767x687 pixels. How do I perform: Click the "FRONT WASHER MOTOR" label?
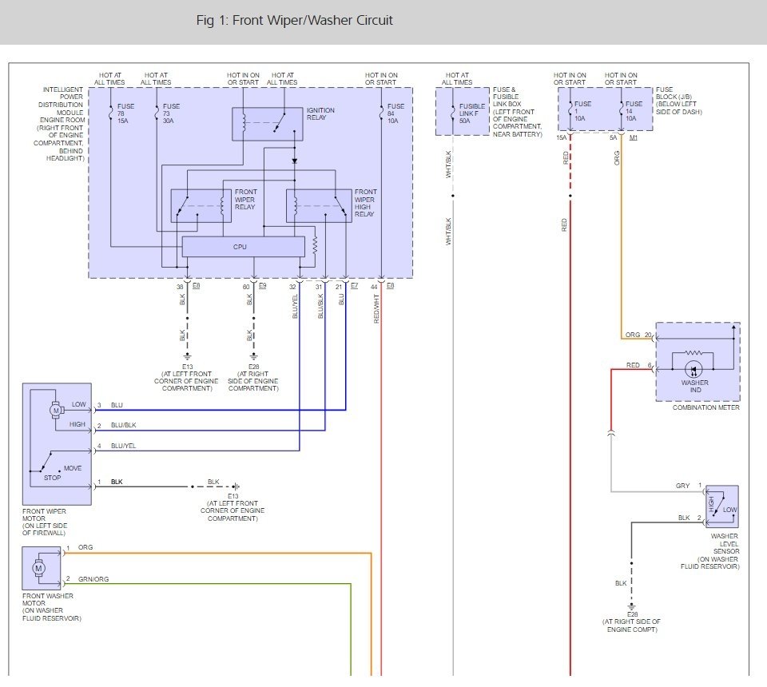47,599
